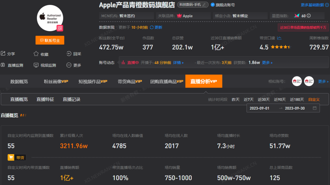This screenshot has height=185, width=330.
Task: Click the Apple brand crown icon
Action: pyautogui.click(x=179, y=16)
